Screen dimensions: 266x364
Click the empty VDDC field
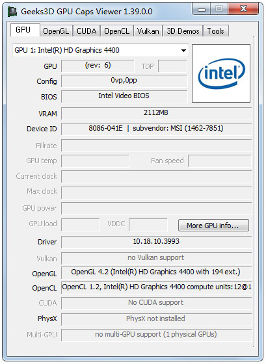[148, 225]
